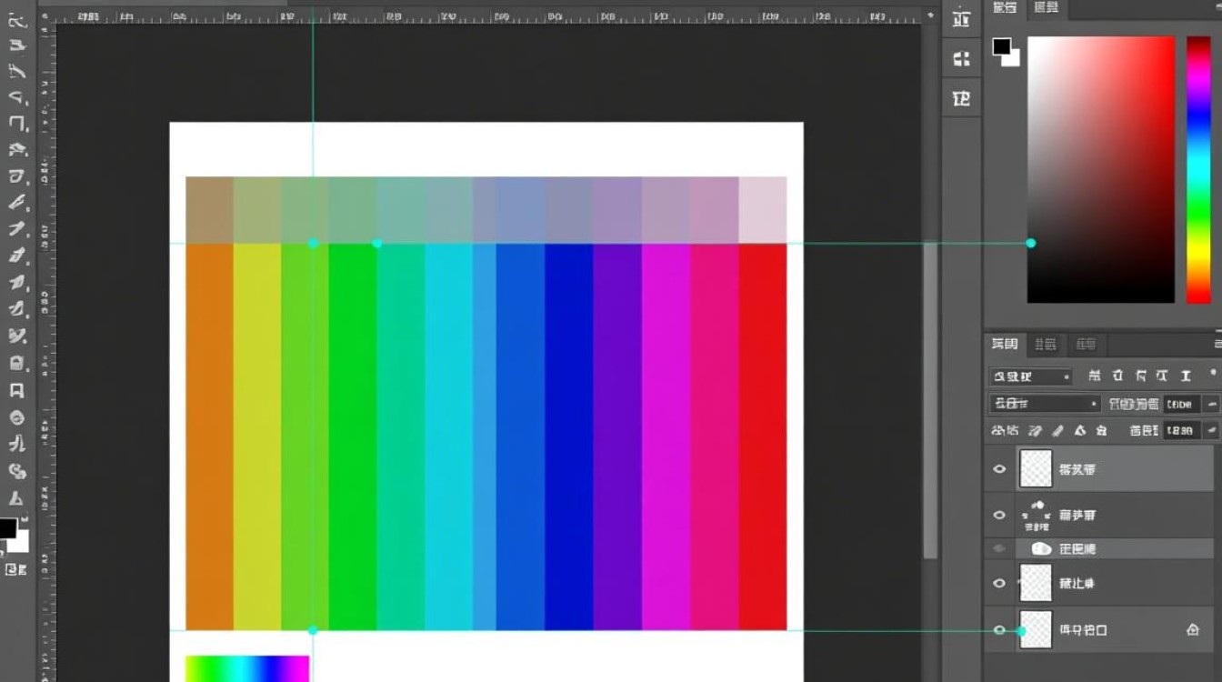Select the top layer's thumbnail in Layers panel
Viewport: 1222px width, 682px height.
pyautogui.click(x=1036, y=469)
